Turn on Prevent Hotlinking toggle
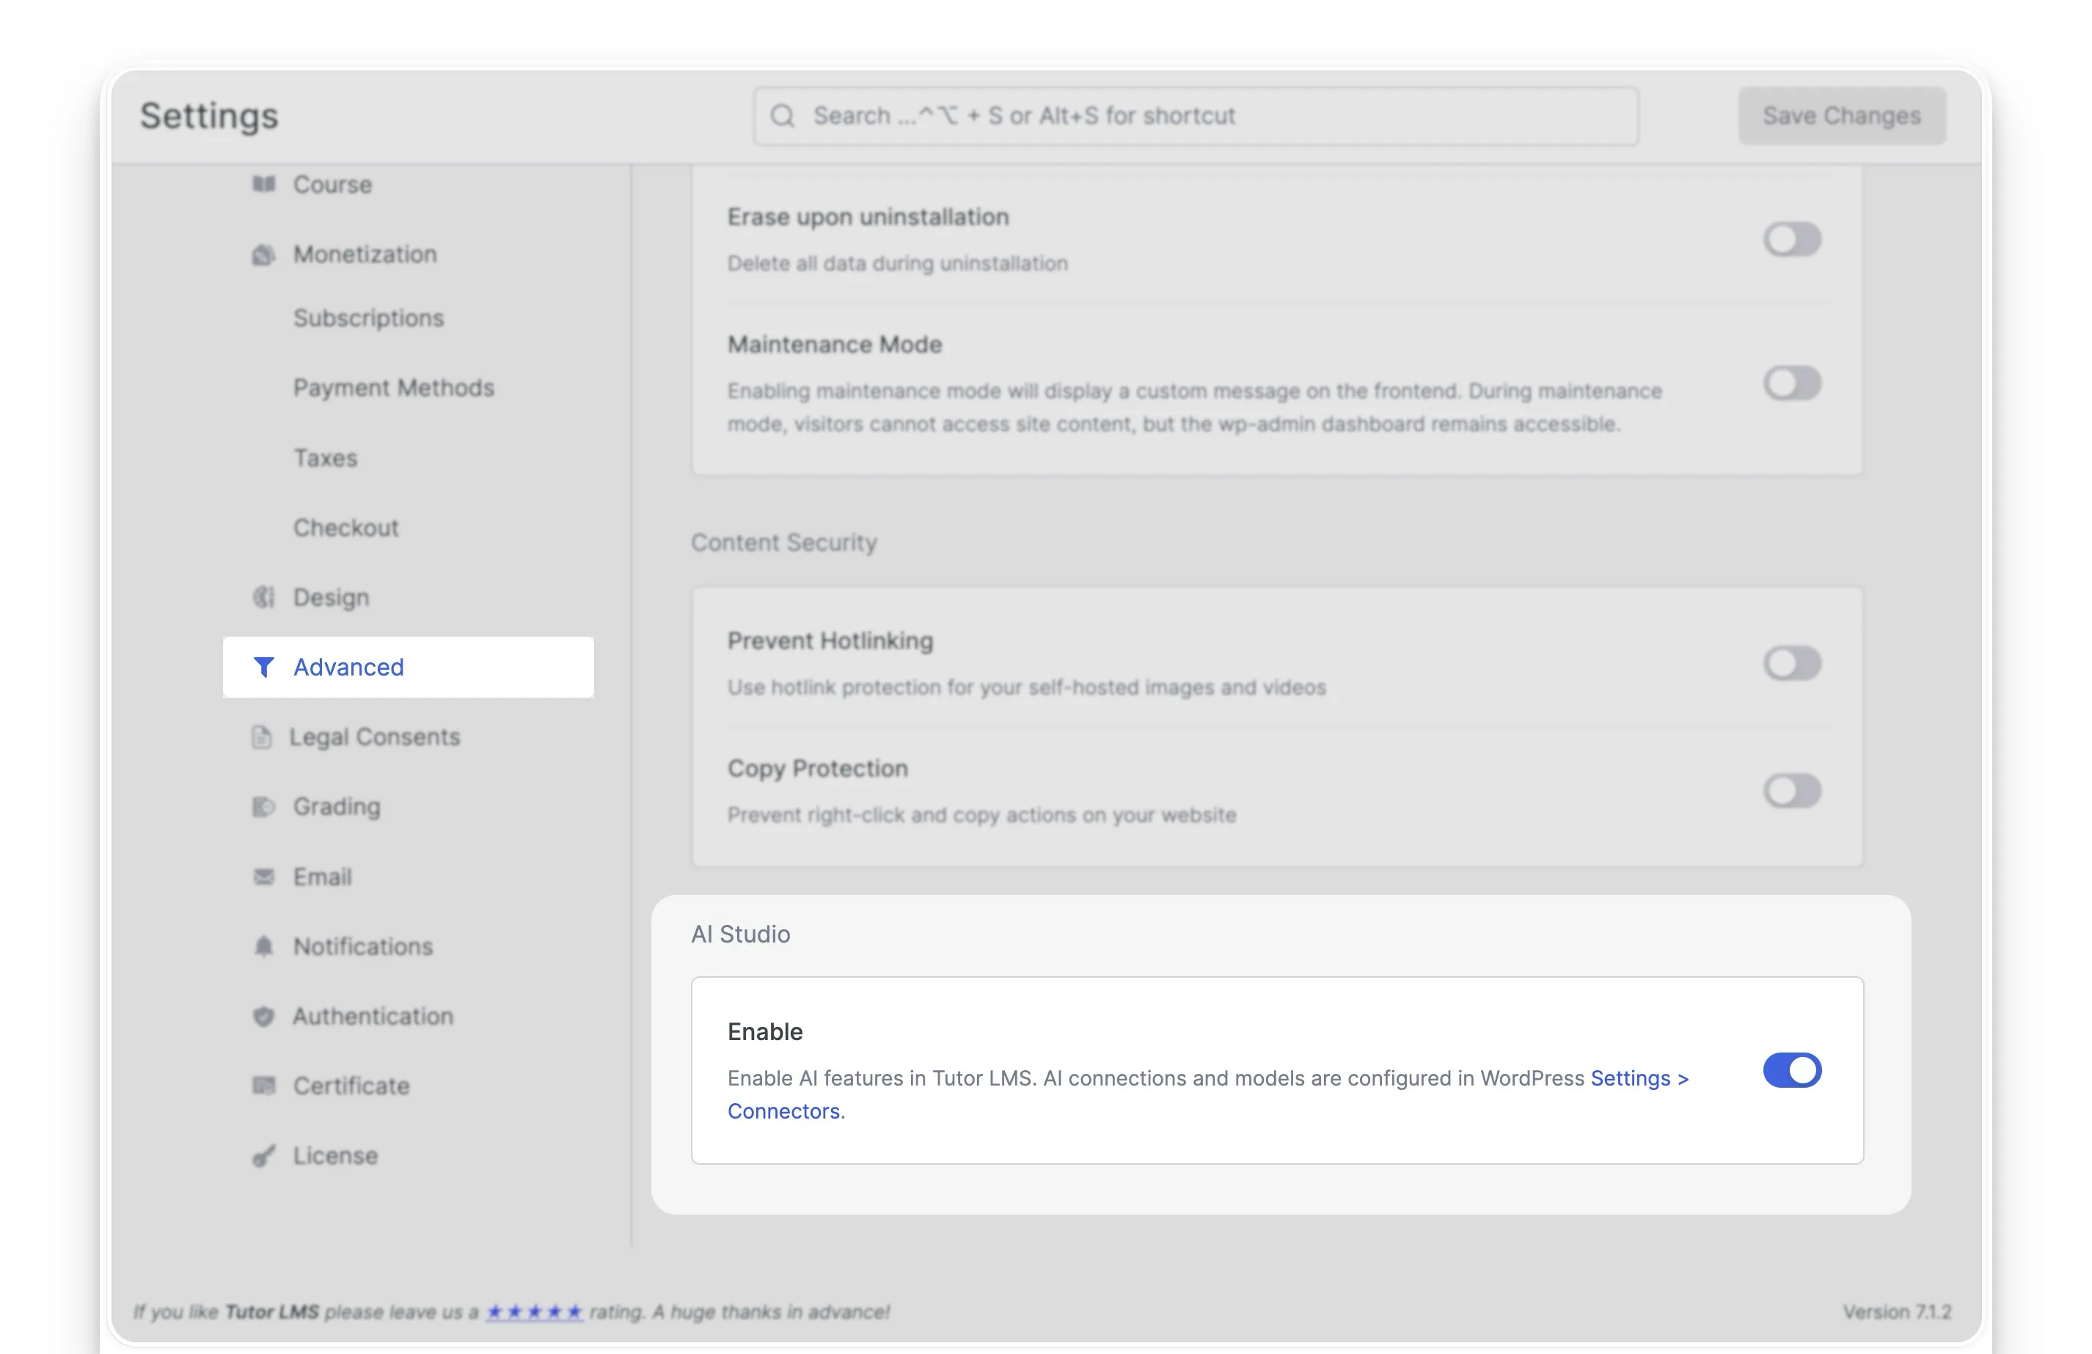Image resolution: width=2092 pixels, height=1354 pixels. 1792,663
